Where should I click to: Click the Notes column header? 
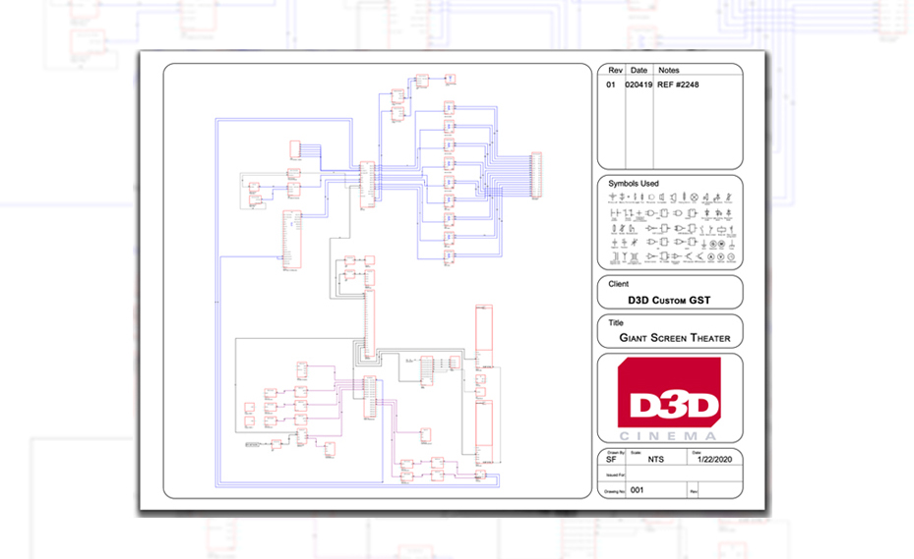coord(668,71)
